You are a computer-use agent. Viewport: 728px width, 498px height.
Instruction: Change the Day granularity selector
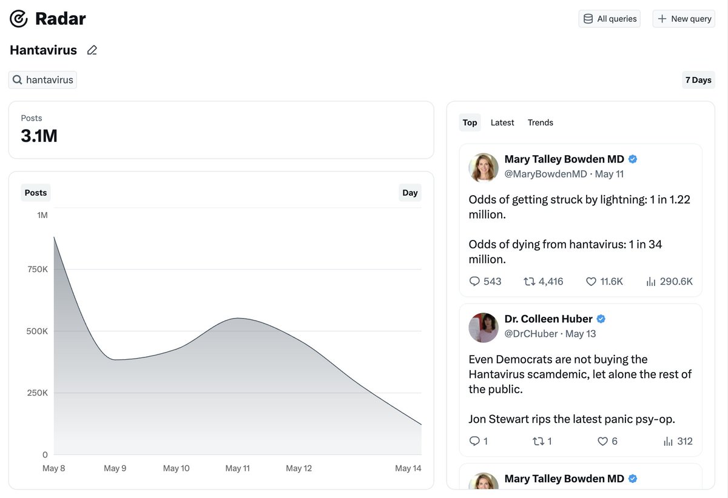coord(410,193)
